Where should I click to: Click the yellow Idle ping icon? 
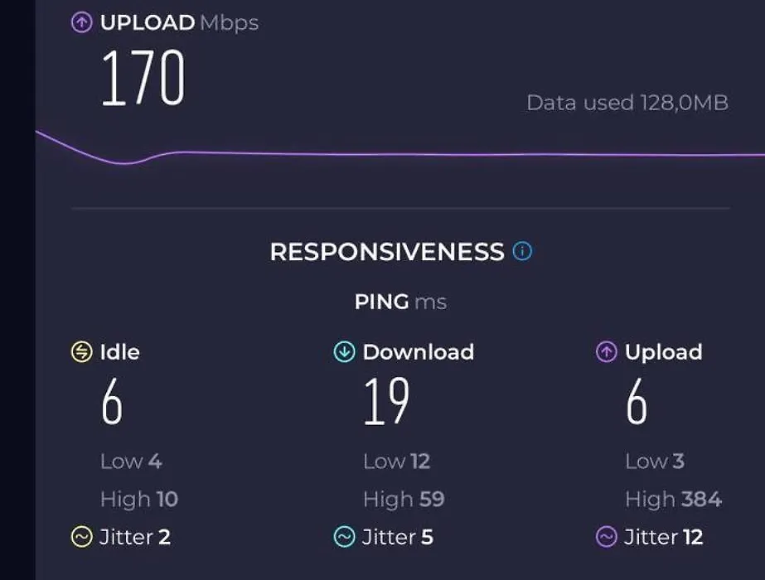pyautogui.click(x=81, y=351)
